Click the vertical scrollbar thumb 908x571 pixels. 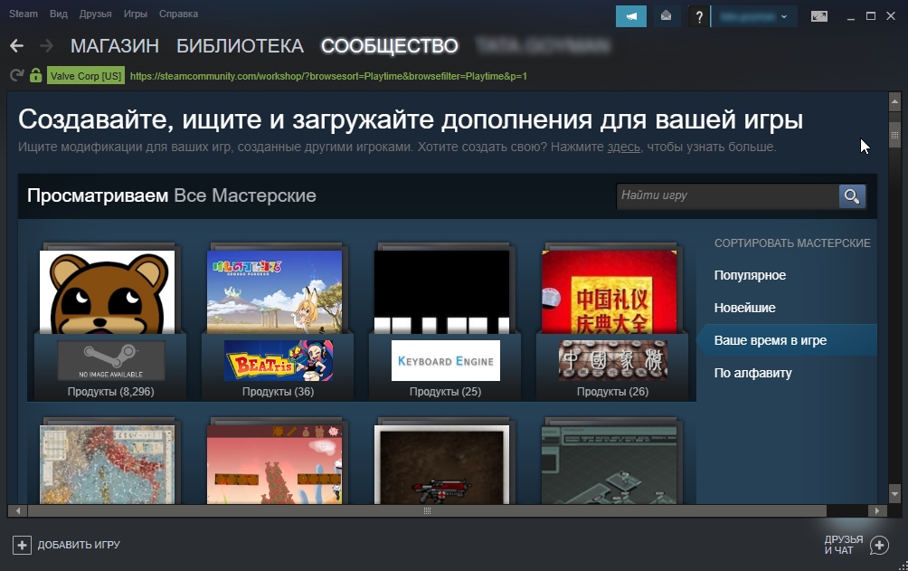pos(894,136)
